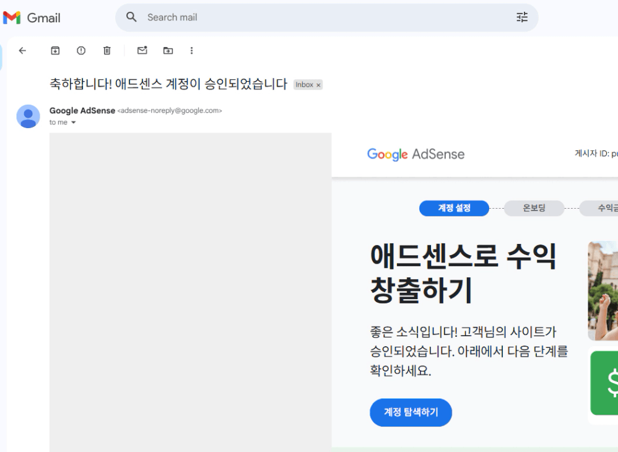Go back to inbox with the back arrow

coord(22,51)
